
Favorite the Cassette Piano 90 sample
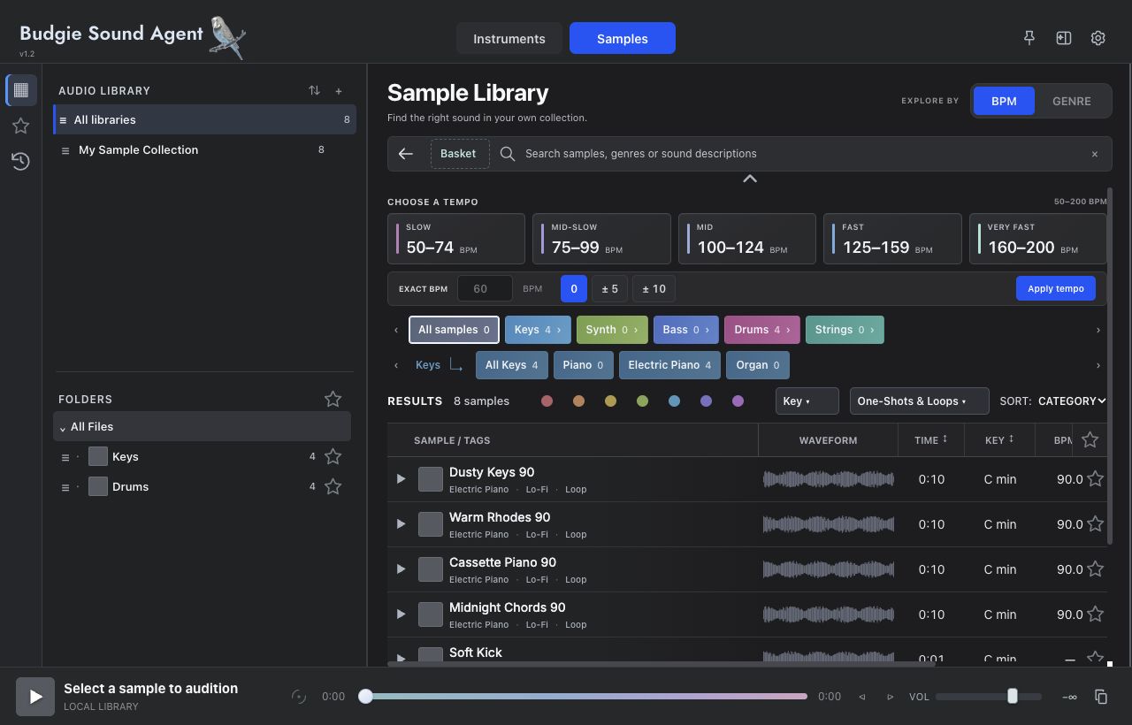coord(1096,569)
